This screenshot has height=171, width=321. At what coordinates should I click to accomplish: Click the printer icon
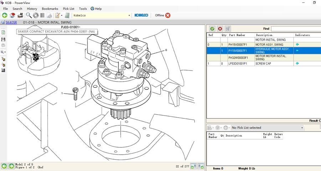click(20, 15)
